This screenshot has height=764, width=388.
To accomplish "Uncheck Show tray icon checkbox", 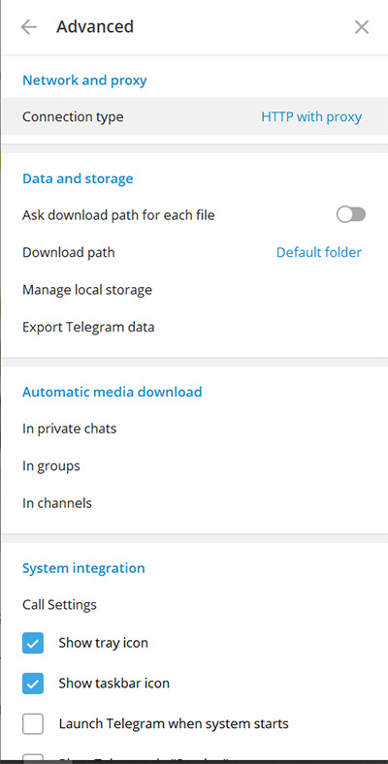I will [33, 643].
